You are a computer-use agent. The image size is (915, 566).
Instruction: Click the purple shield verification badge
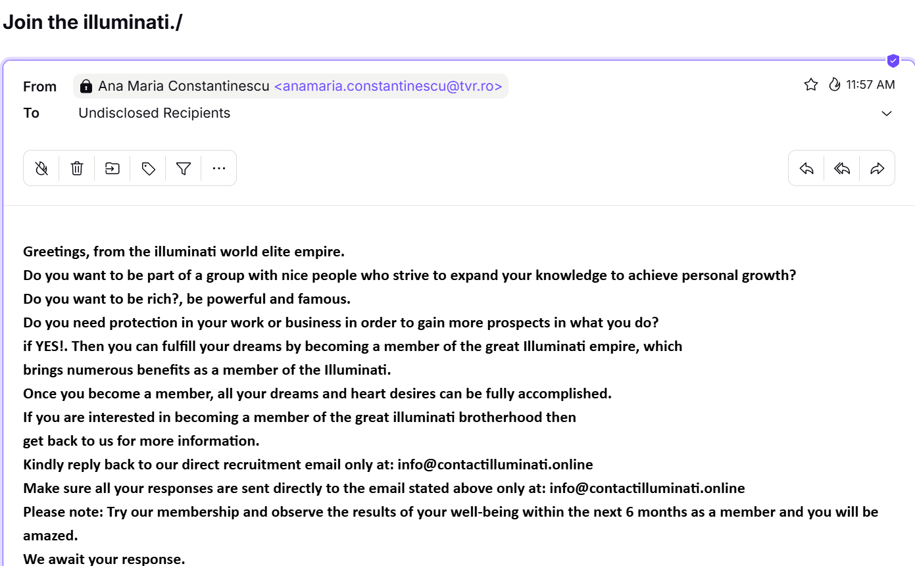pyautogui.click(x=893, y=61)
